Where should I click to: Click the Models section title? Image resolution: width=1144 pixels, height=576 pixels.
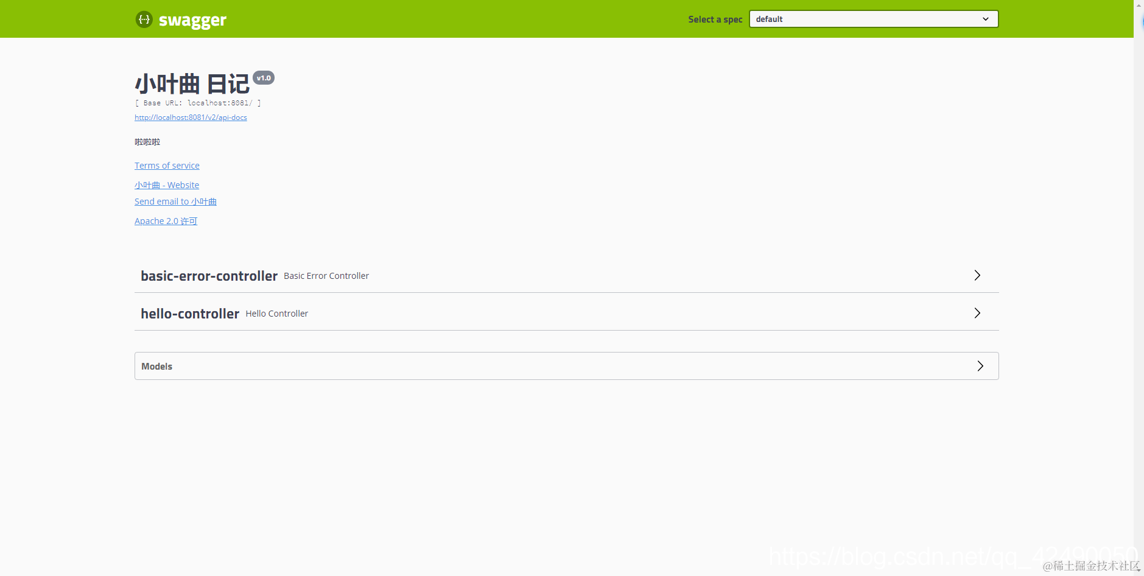156,367
